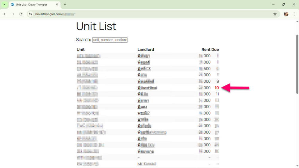Click the red 10 due value

coord(217,88)
